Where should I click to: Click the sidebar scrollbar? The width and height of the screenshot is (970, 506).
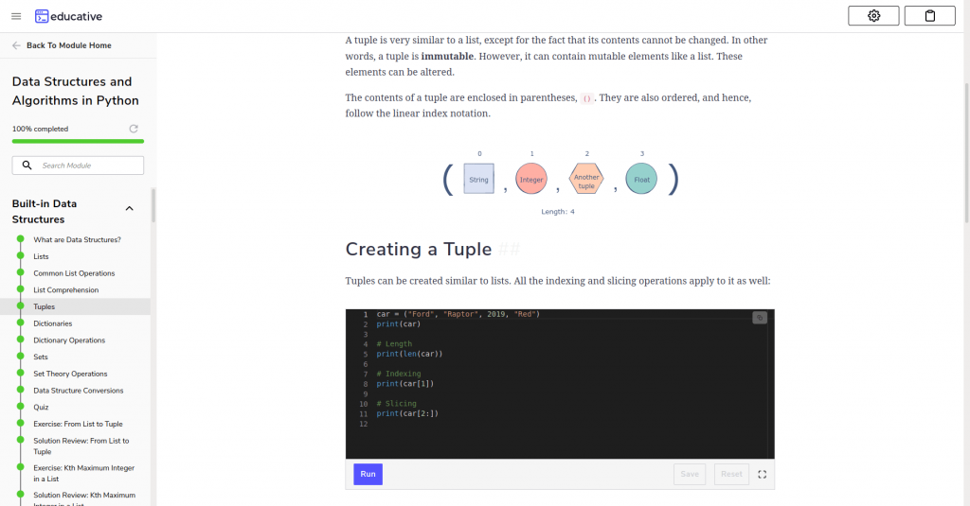(153, 206)
